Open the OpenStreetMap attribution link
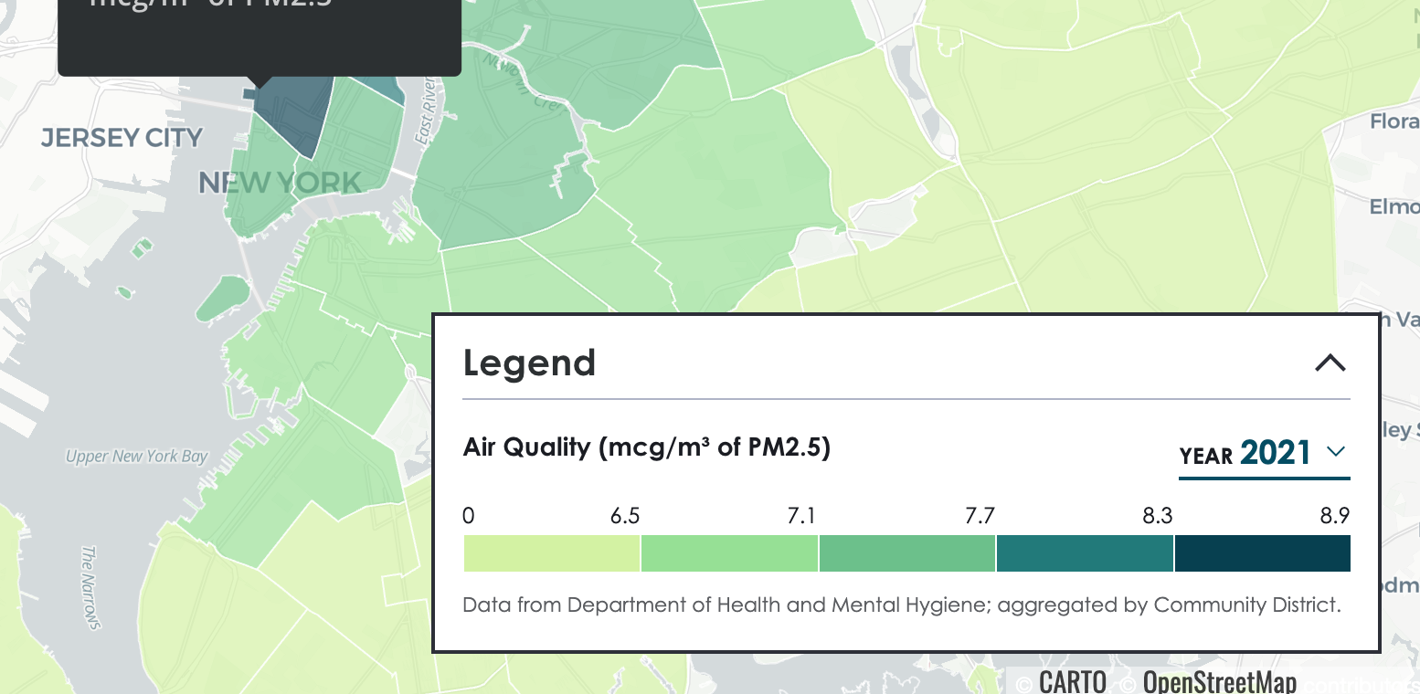This screenshot has width=1420, height=694. 1219,681
